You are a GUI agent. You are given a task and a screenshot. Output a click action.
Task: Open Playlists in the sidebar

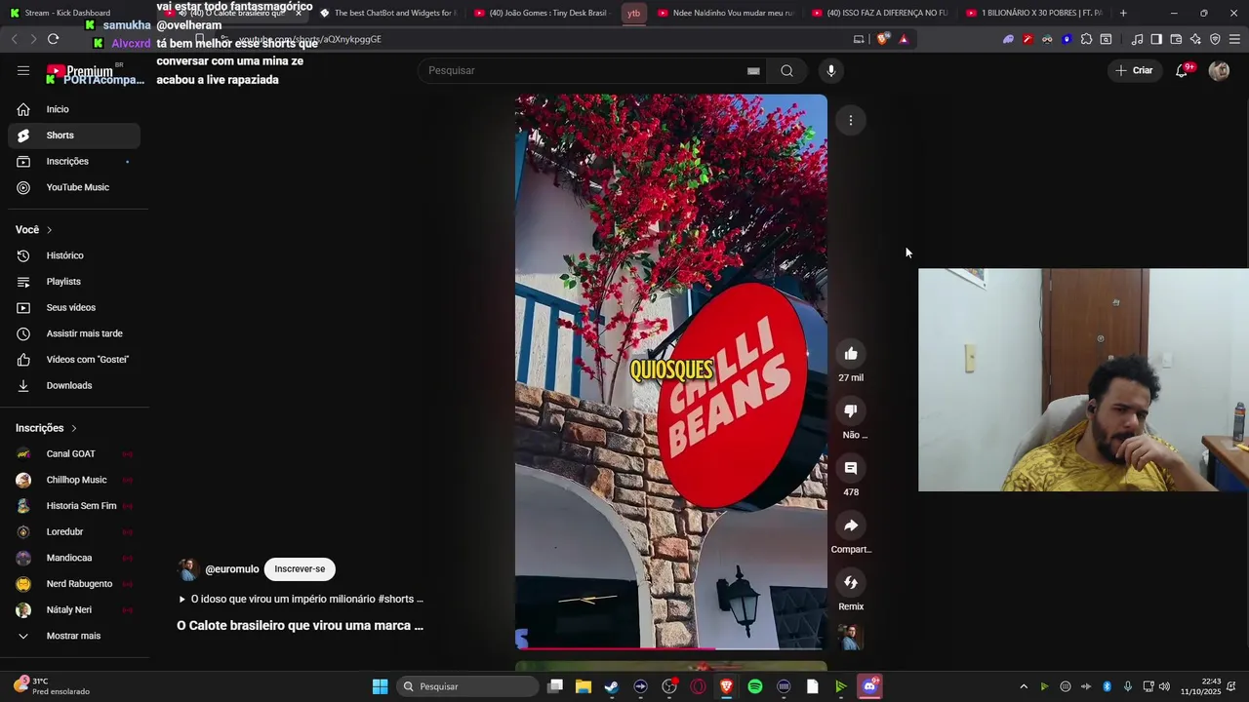[74, 282]
